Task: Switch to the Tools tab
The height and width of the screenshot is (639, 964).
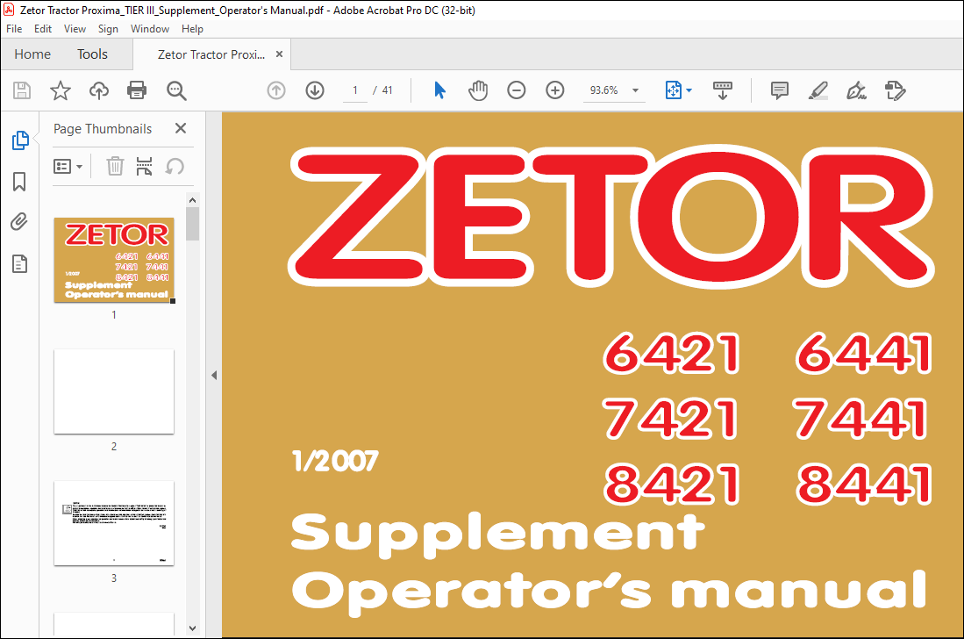Action: 92,54
